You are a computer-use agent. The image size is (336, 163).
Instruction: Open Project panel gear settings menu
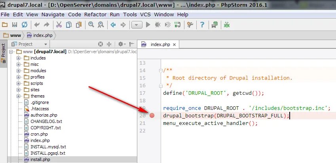tap(122, 44)
